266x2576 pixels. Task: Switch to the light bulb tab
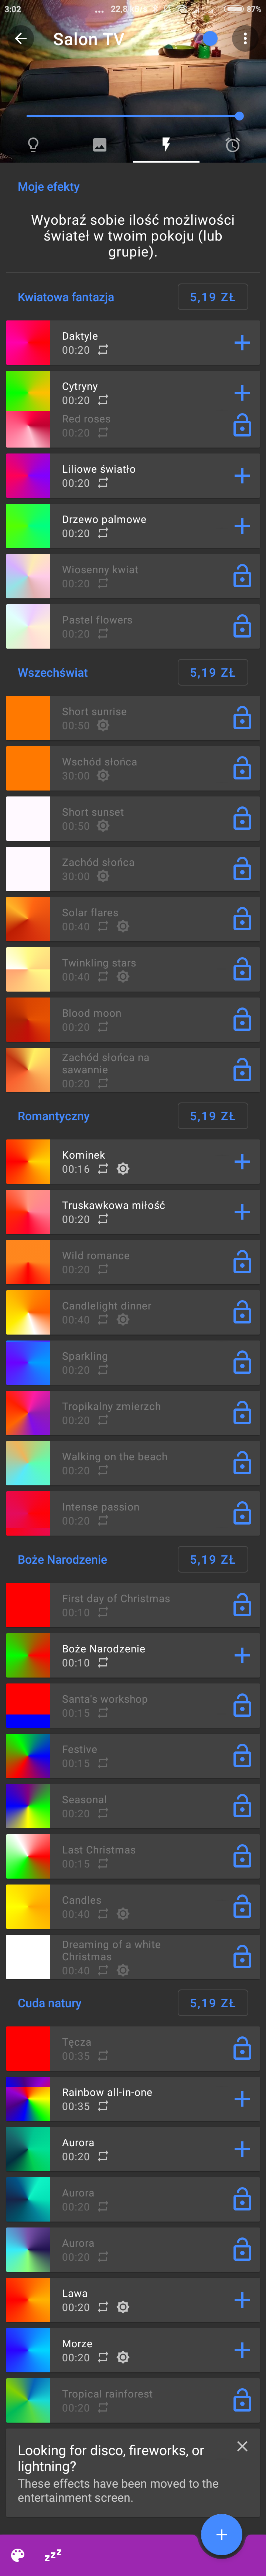click(33, 145)
